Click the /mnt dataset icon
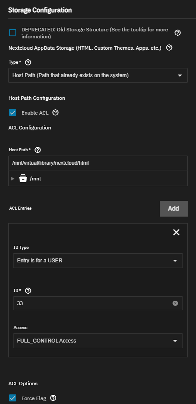The height and width of the screenshot is (404, 196). click(x=23, y=178)
